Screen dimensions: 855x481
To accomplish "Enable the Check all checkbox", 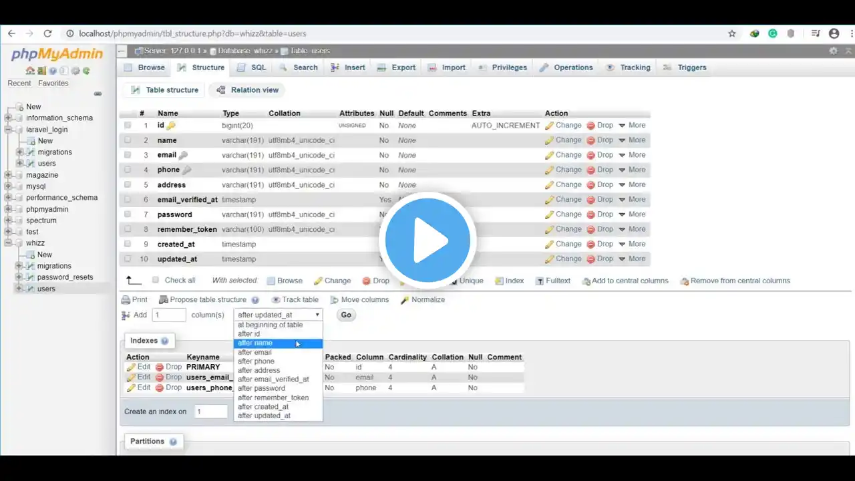I will pos(156,281).
